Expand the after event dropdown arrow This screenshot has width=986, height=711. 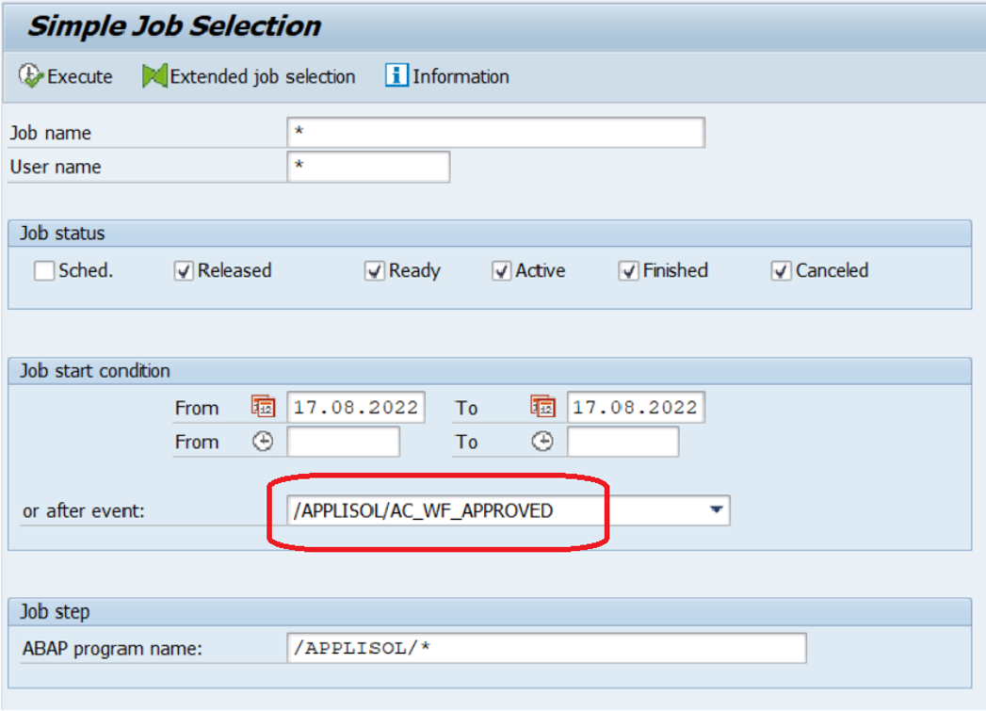pos(717,509)
